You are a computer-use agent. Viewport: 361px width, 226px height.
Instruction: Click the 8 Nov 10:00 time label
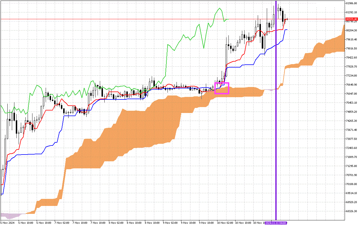coord(134,223)
